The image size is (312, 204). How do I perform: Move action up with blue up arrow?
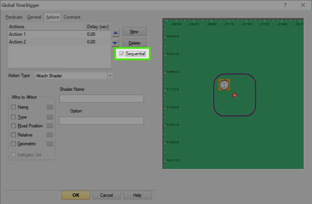click(115, 33)
